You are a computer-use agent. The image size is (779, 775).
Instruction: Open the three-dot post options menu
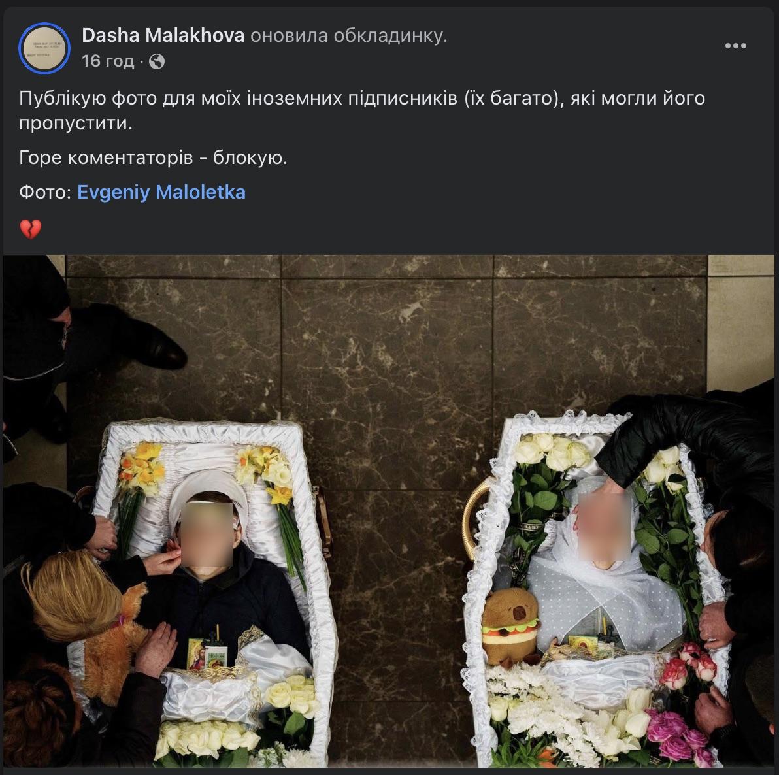click(735, 46)
